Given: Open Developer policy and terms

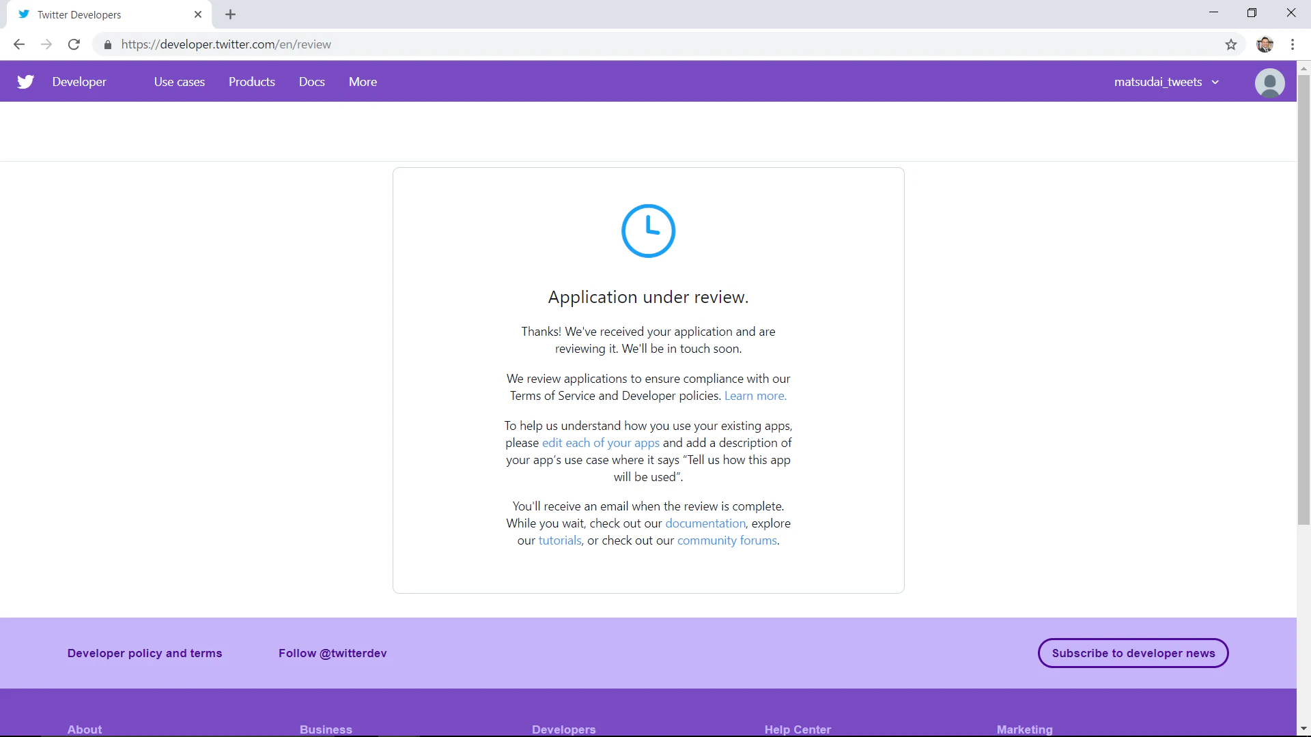Looking at the screenshot, I should click(145, 653).
